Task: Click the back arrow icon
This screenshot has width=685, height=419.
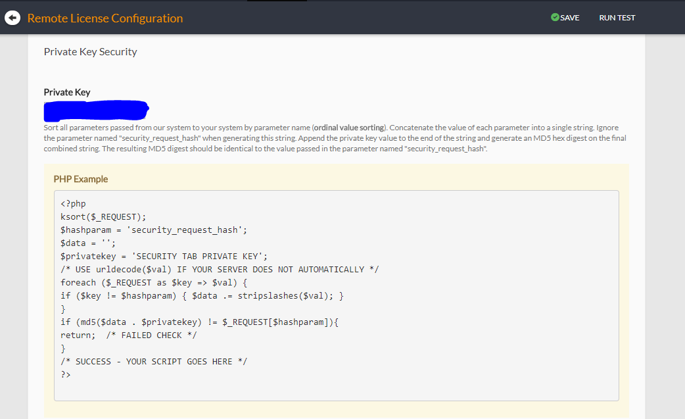Action: coord(12,18)
